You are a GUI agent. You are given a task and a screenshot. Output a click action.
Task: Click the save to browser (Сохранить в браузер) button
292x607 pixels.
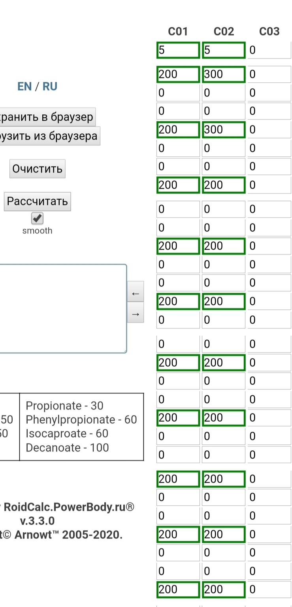[x=47, y=117]
